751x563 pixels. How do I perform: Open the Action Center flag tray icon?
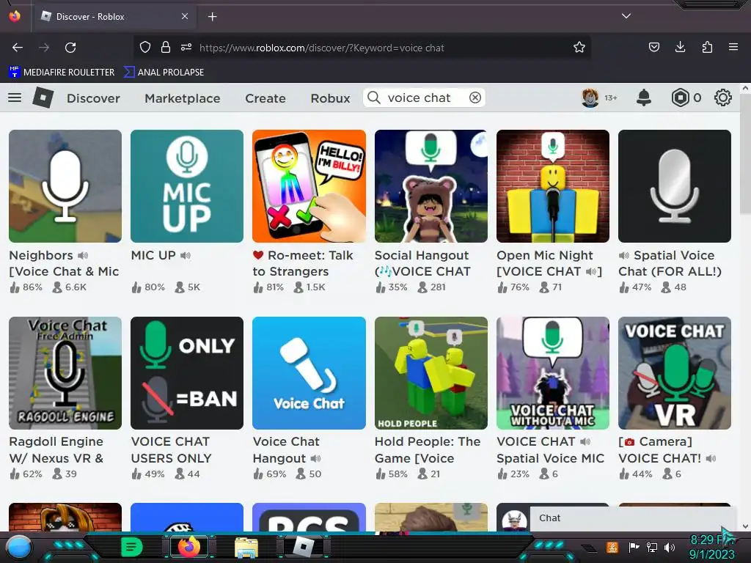click(634, 547)
